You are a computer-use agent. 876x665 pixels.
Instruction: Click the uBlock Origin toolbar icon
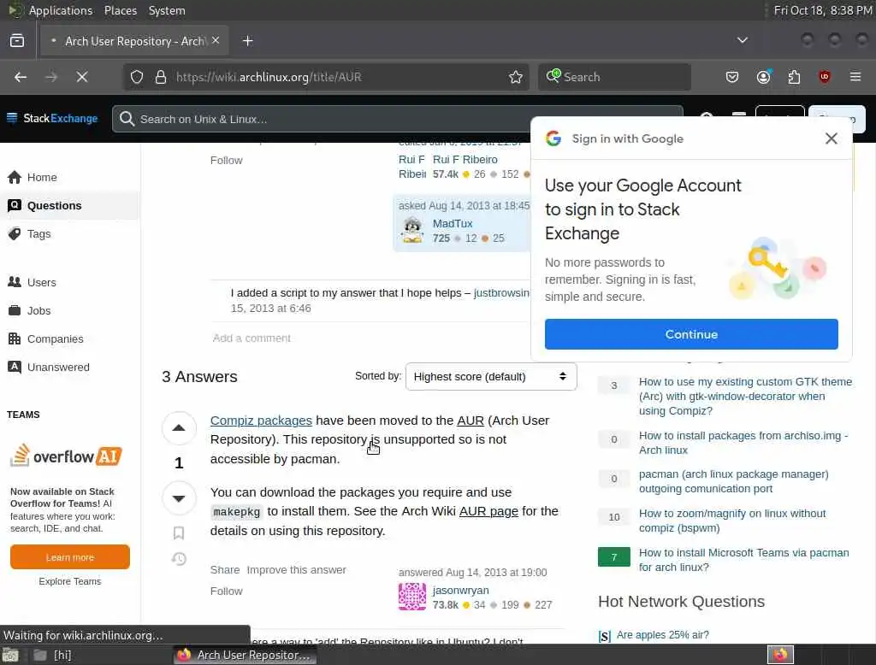point(825,76)
